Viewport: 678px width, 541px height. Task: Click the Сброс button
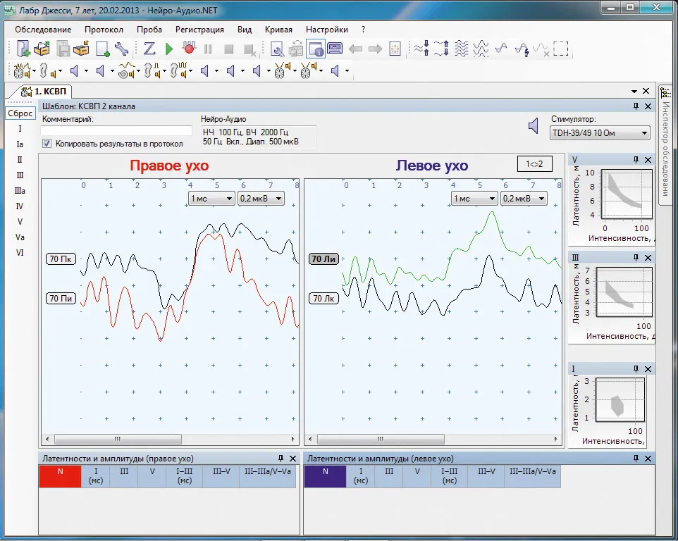[20, 113]
